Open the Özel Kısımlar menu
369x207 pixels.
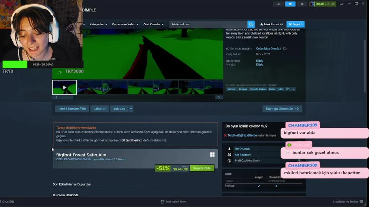153,24
